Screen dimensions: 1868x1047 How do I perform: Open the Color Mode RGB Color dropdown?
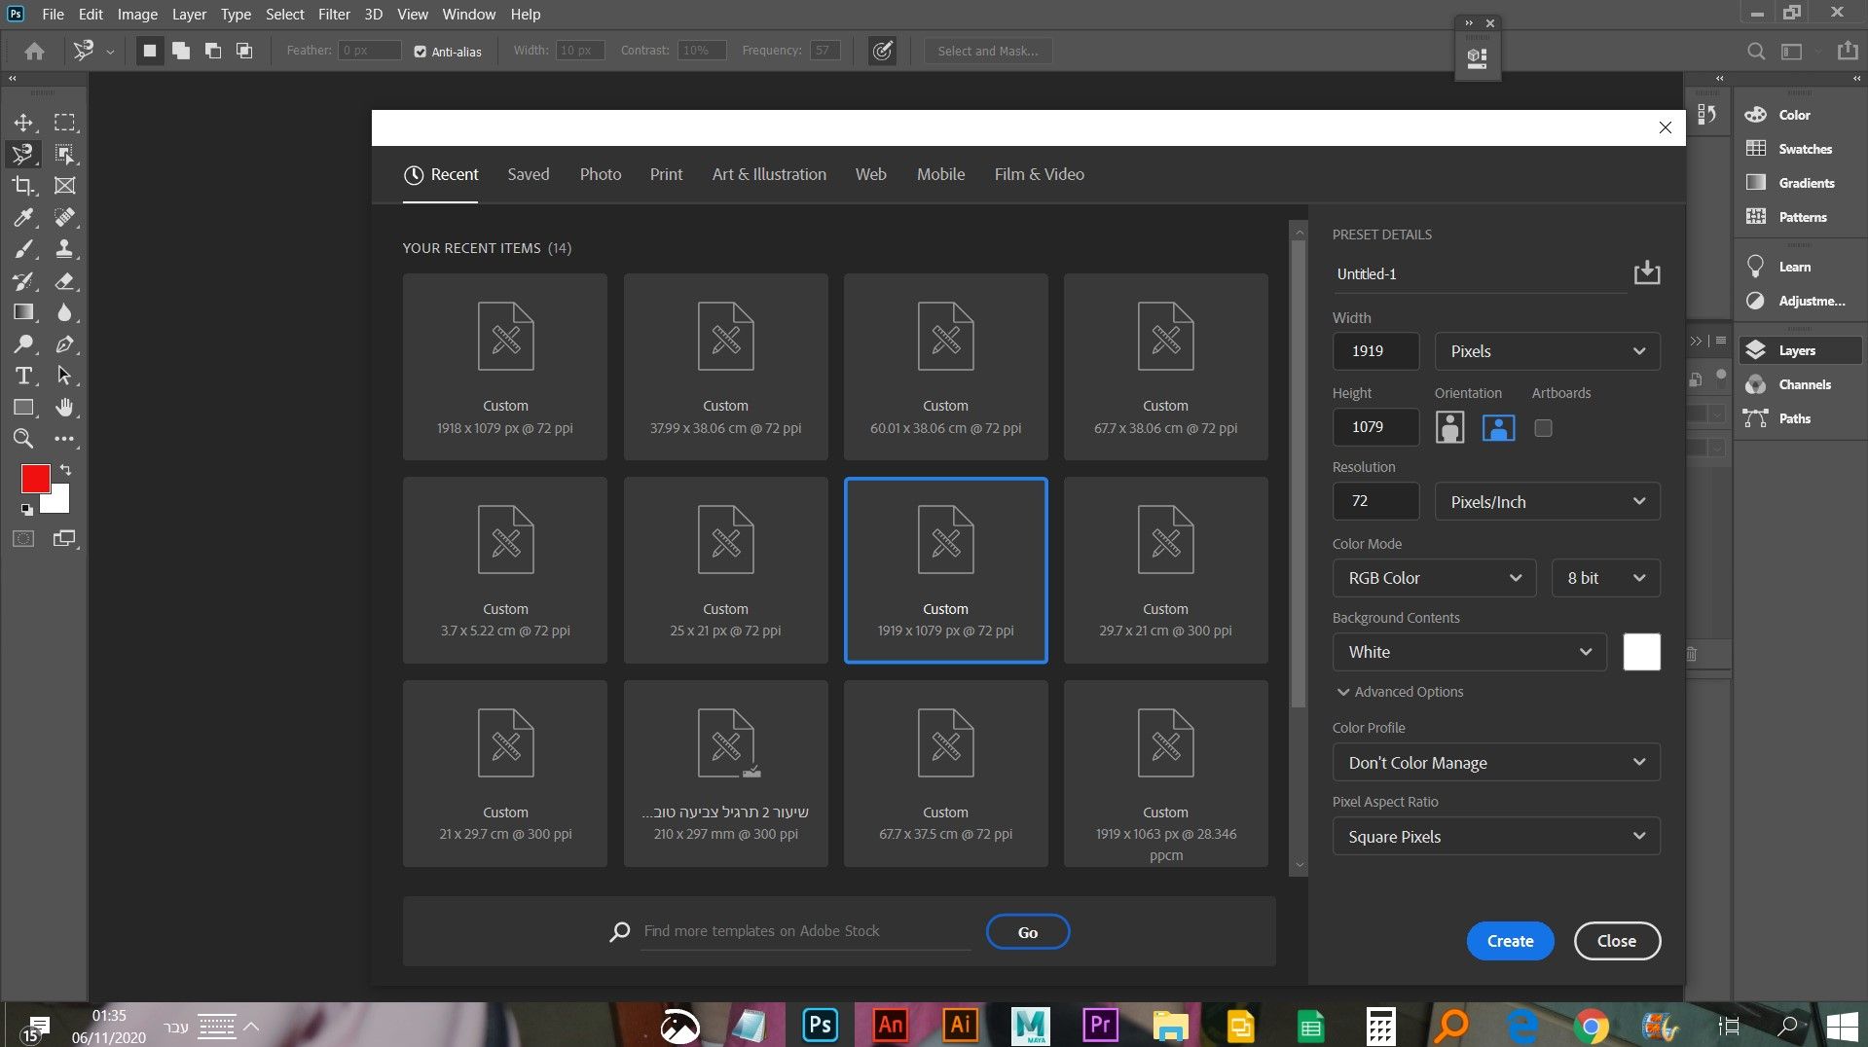[x=1434, y=578]
